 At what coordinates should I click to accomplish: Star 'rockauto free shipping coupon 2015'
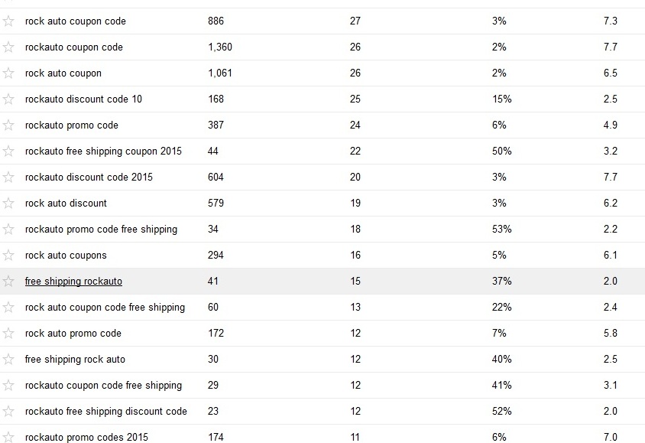click(x=8, y=151)
